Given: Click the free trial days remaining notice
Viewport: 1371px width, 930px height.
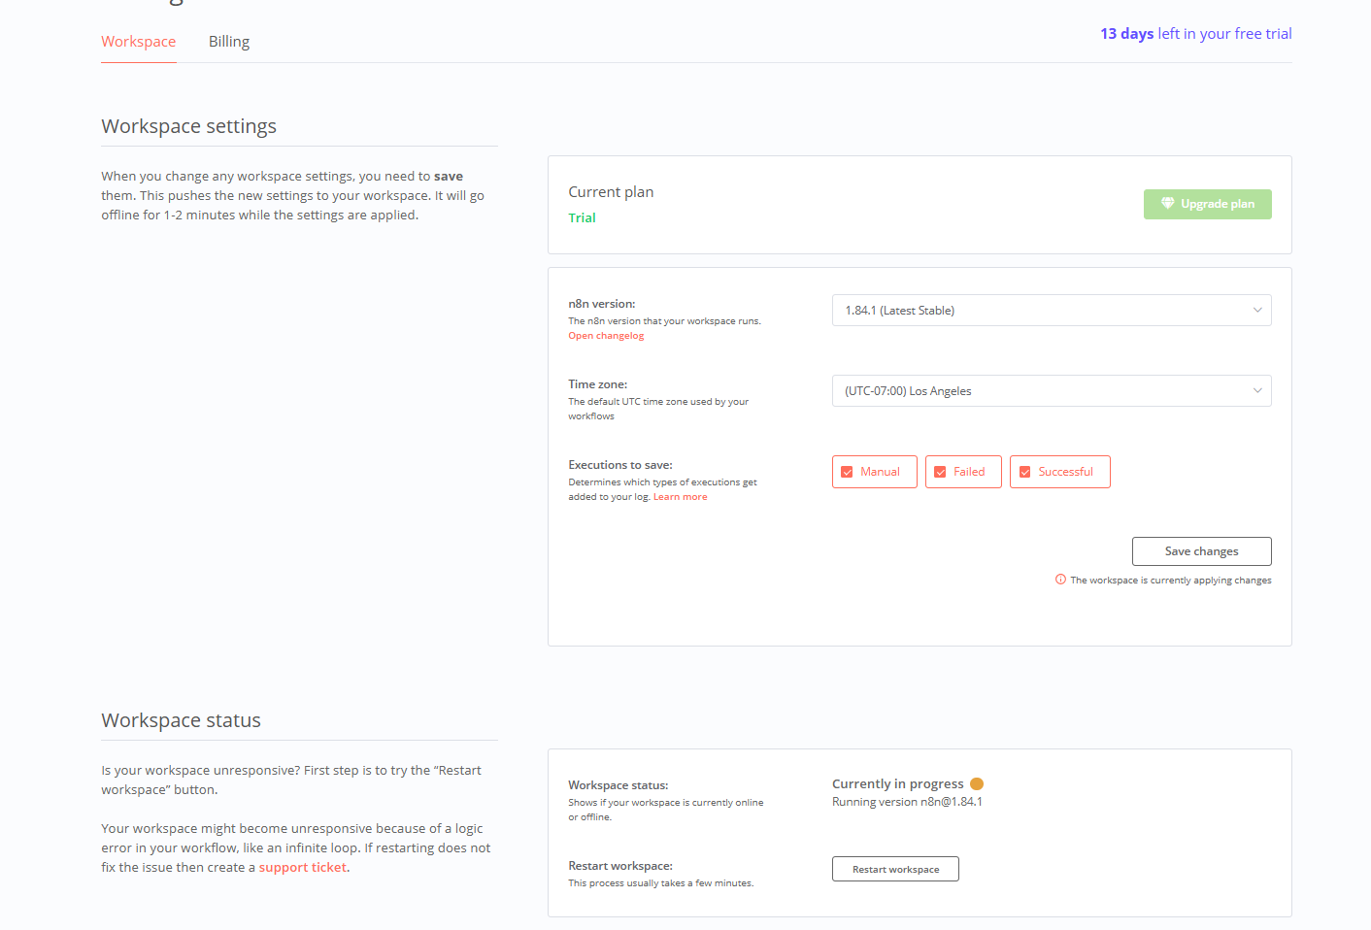Looking at the screenshot, I should click(x=1195, y=34).
